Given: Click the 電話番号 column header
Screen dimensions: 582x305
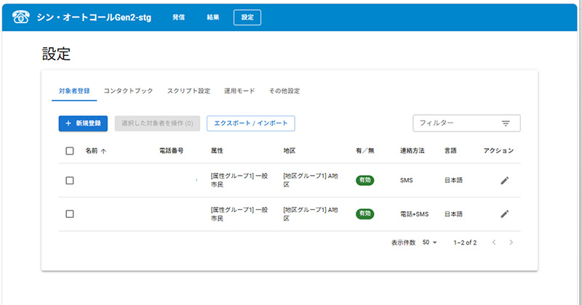Looking at the screenshot, I should 172,150.
